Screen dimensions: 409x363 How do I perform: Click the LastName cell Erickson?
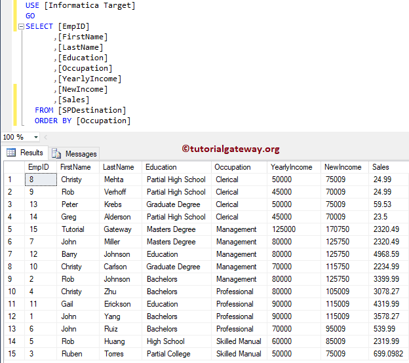[121, 304]
